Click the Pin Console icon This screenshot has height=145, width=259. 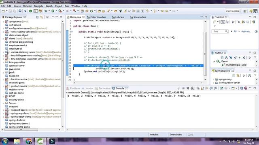coord(221,88)
